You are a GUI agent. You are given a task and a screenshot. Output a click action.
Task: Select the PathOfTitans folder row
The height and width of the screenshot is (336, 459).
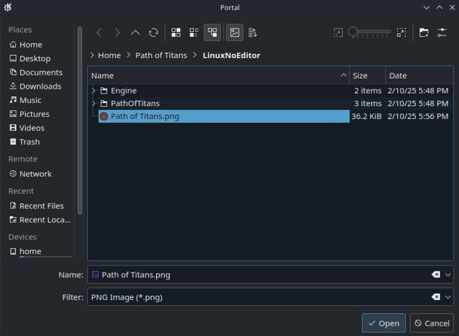[224, 103]
